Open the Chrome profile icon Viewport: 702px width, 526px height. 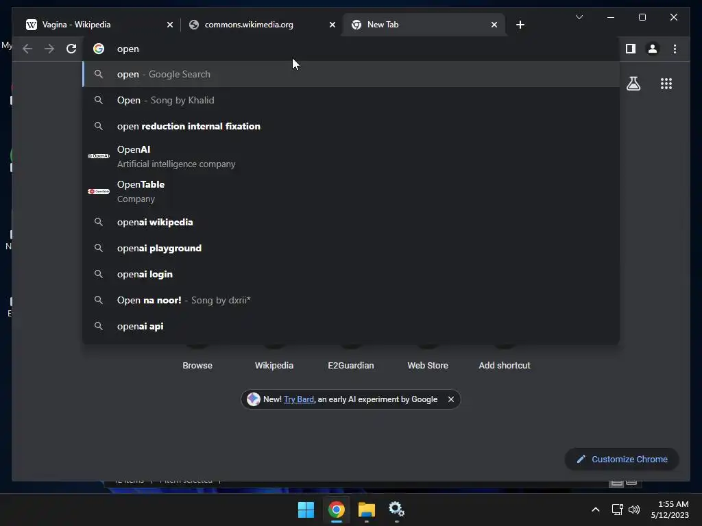(x=653, y=49)
